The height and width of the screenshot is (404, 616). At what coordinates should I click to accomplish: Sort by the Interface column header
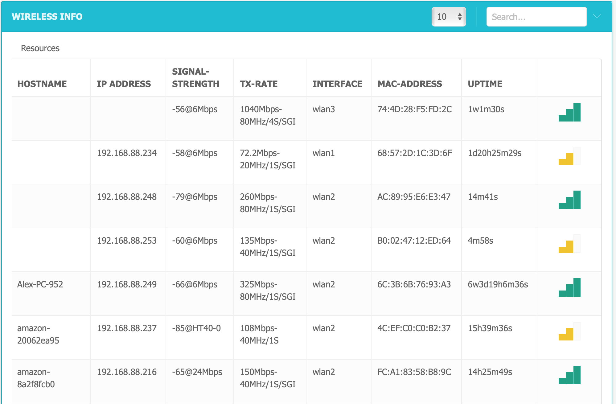pyautogui.click(x=337, y=84)
